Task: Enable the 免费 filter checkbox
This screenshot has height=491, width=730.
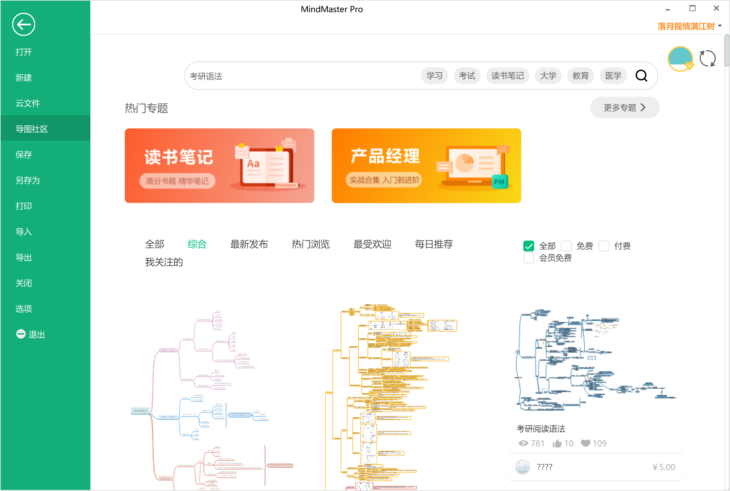Action: (566, 246)
